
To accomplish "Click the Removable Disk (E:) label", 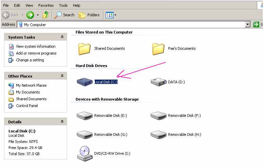I will (x=110, y=115).
